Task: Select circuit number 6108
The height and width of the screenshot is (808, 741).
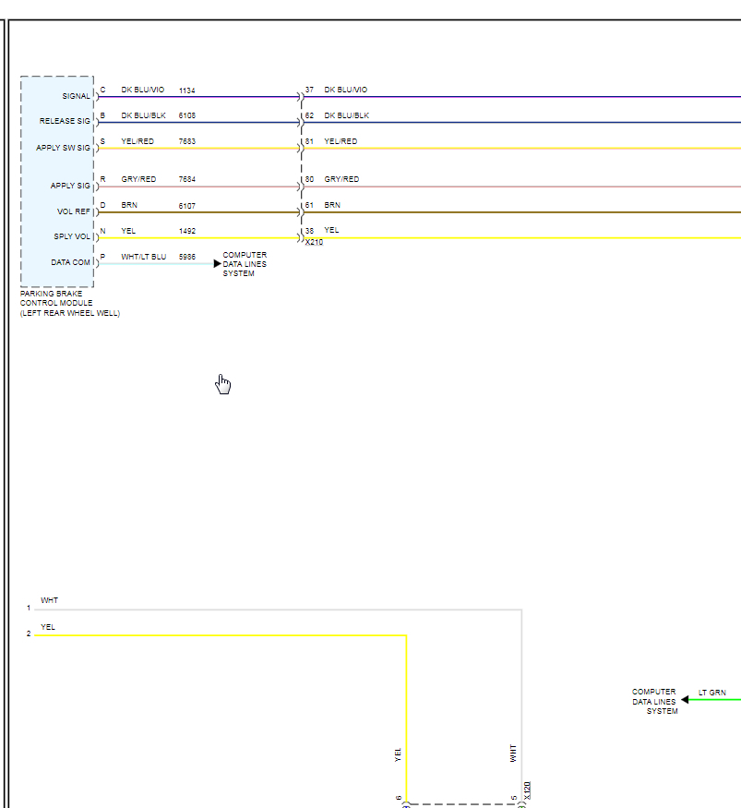Action: (x=187, y=115)
